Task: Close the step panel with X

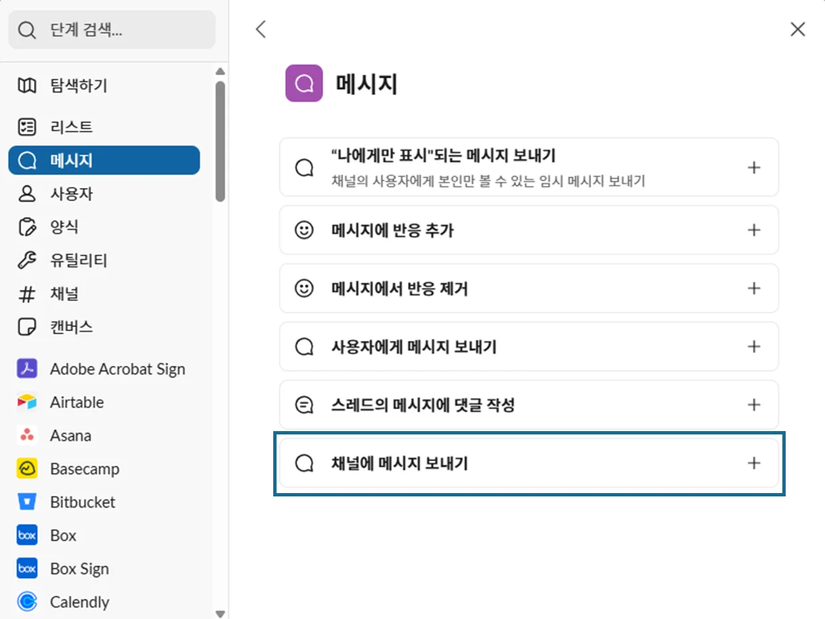Action: click(x=797, y=29)
